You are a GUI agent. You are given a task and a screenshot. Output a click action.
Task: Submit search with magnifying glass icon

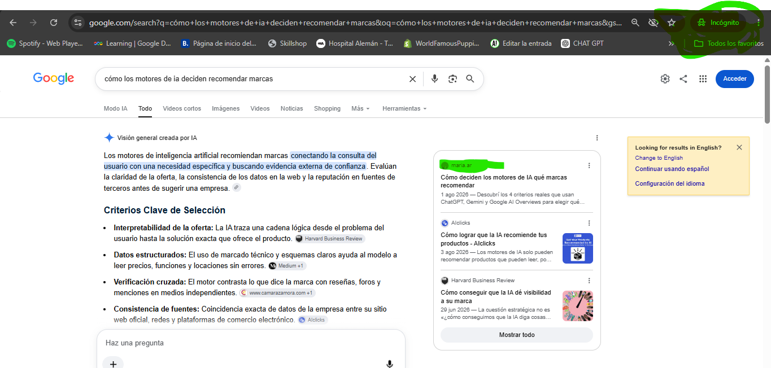(x=470, y=79)
